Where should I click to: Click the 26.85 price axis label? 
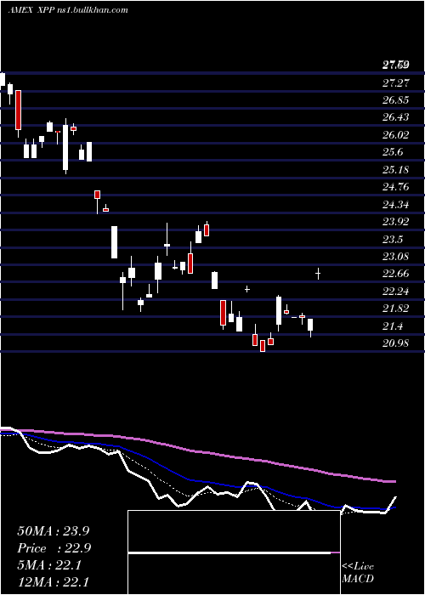[x=396, y=100]
